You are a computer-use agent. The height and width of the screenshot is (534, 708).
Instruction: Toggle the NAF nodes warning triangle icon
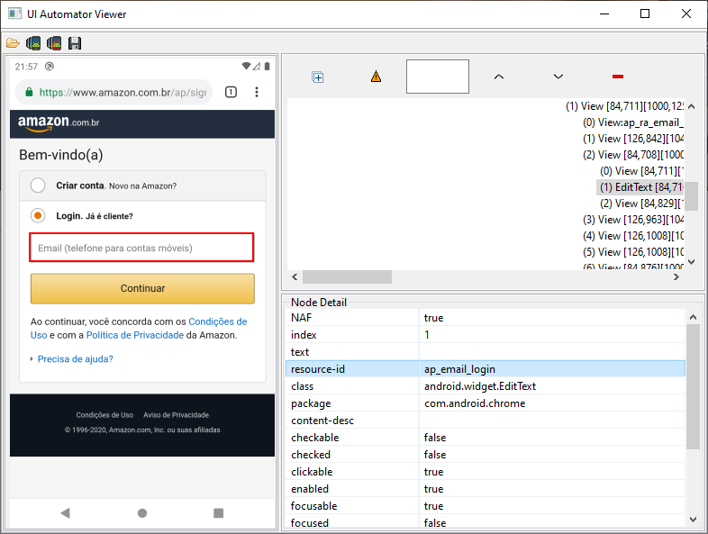(x=376, y=77)
